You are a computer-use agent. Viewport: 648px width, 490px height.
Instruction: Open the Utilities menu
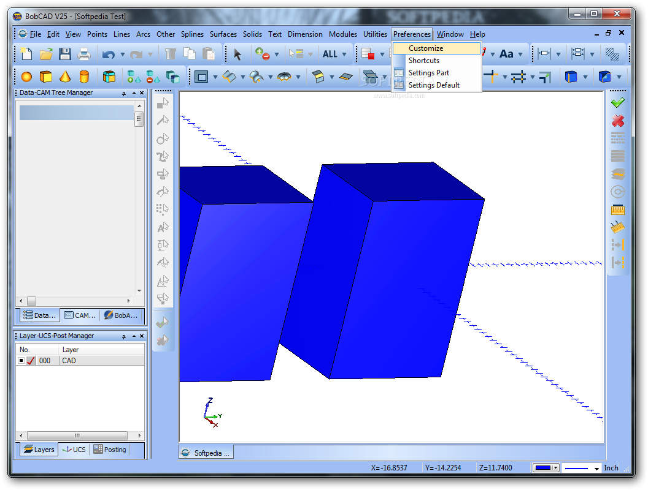click(375, 34)
